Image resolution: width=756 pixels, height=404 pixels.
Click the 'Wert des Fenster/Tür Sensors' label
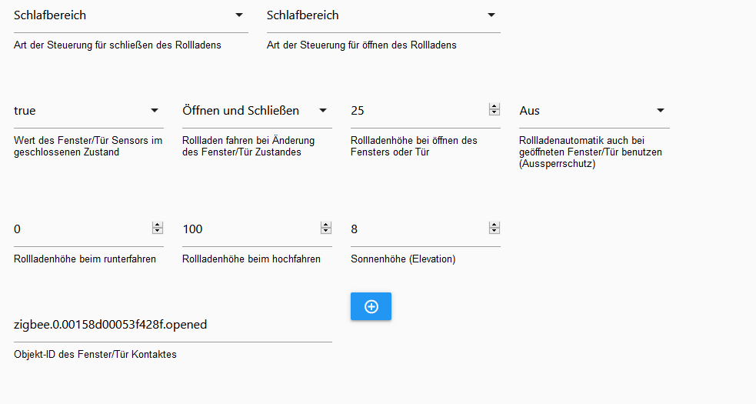(x=88, y=146)
